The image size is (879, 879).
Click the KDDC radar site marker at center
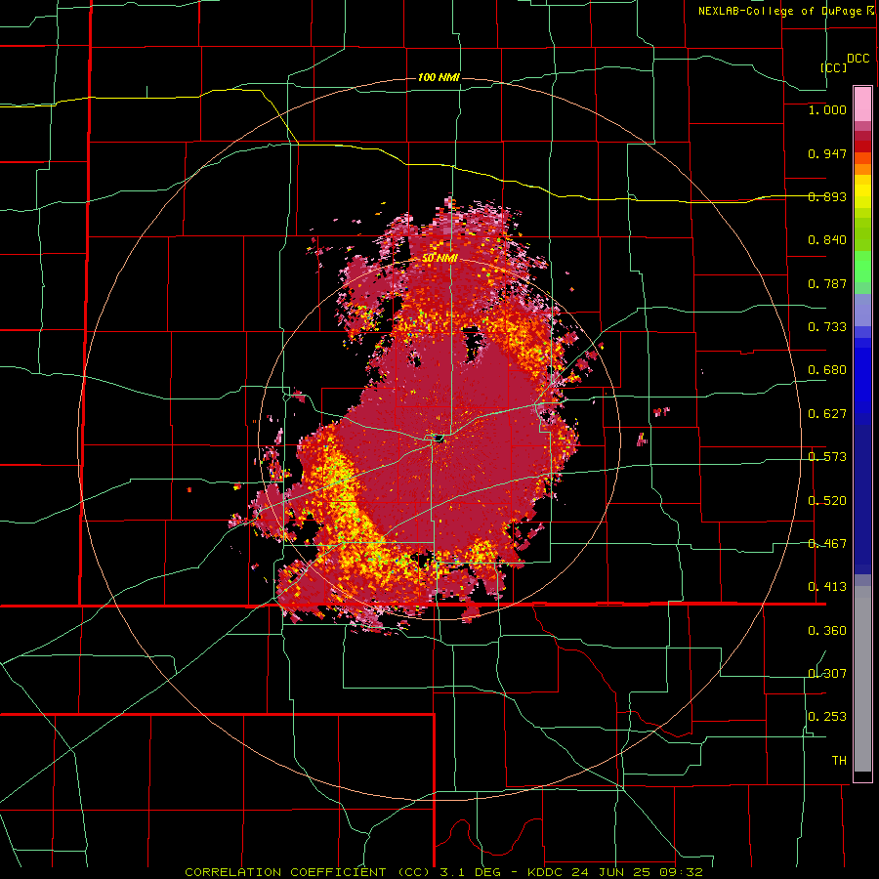[x=437, y=438]
